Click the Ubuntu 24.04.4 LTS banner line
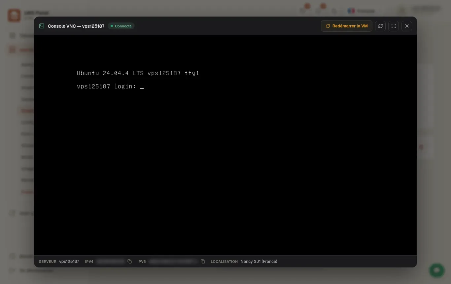Viewport: 451px width, 284px height. 138,73
